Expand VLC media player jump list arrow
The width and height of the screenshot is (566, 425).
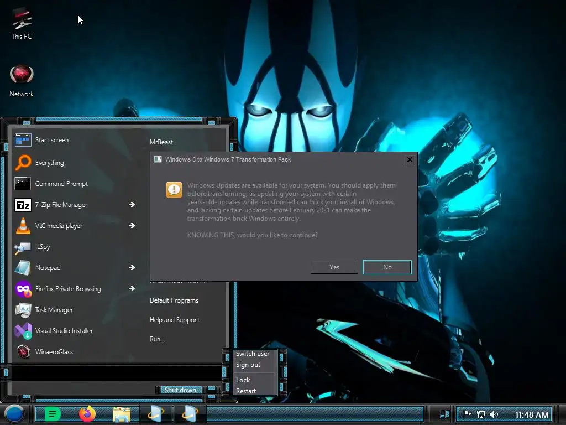(x=132, y=226)
